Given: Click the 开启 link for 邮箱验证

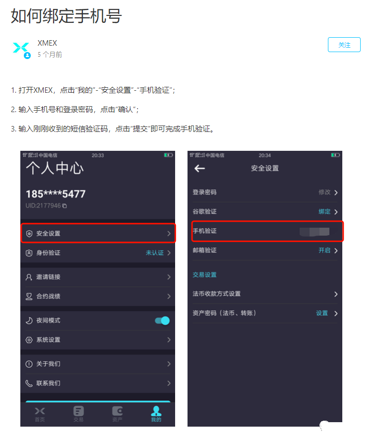Looking at the screenshot, I should [324, 251].
